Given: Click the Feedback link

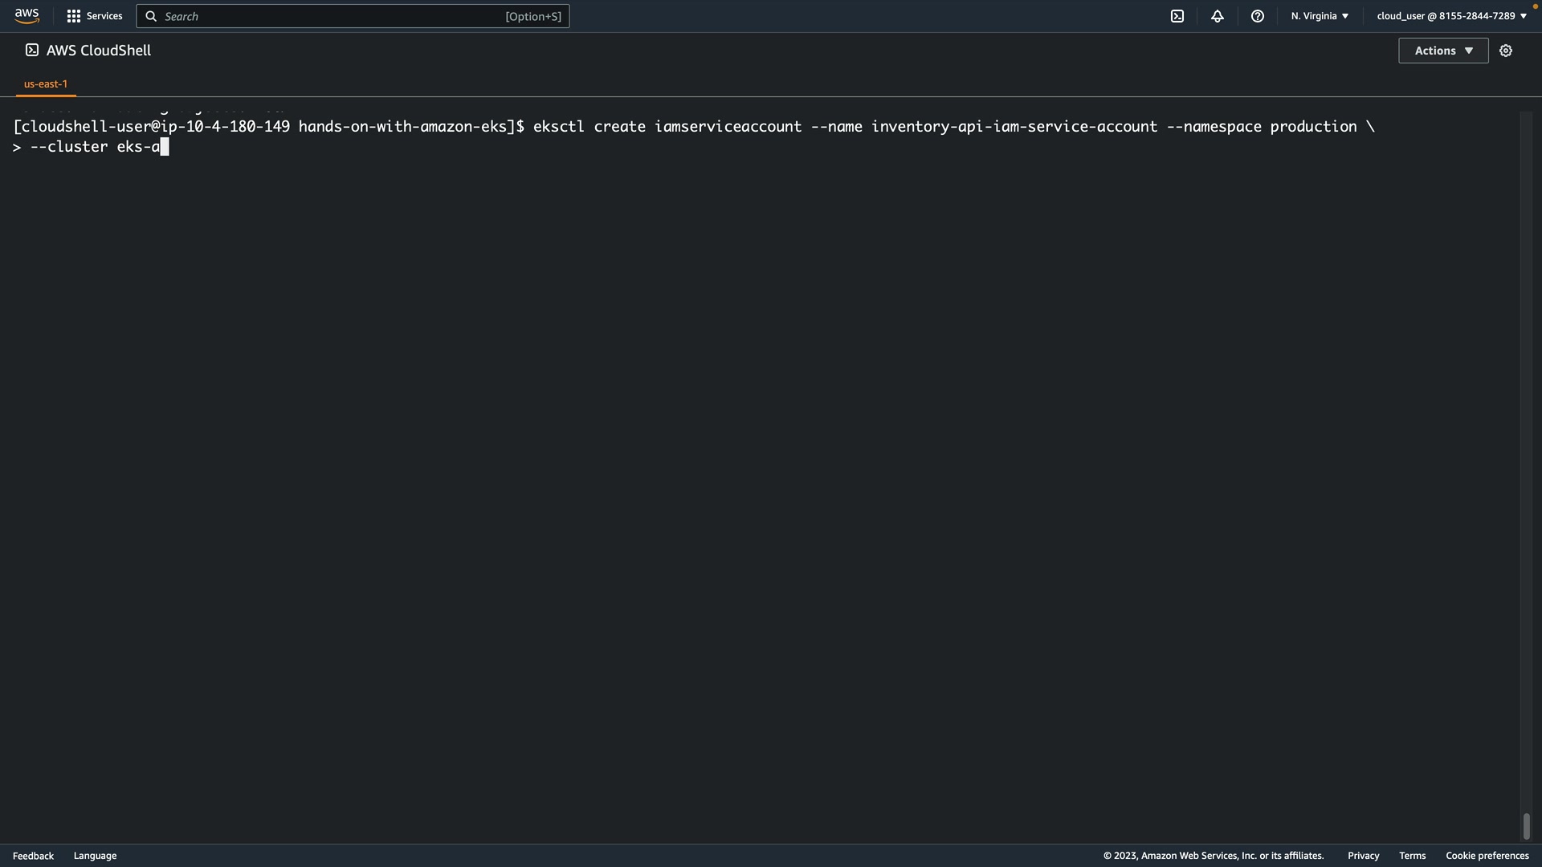Looking at the screenshot, I should pyautogui.click(x=33, y=856).
